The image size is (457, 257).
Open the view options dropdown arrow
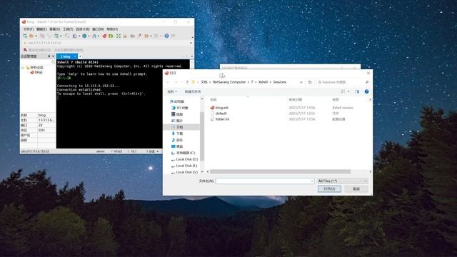click(x=348, y=91)
